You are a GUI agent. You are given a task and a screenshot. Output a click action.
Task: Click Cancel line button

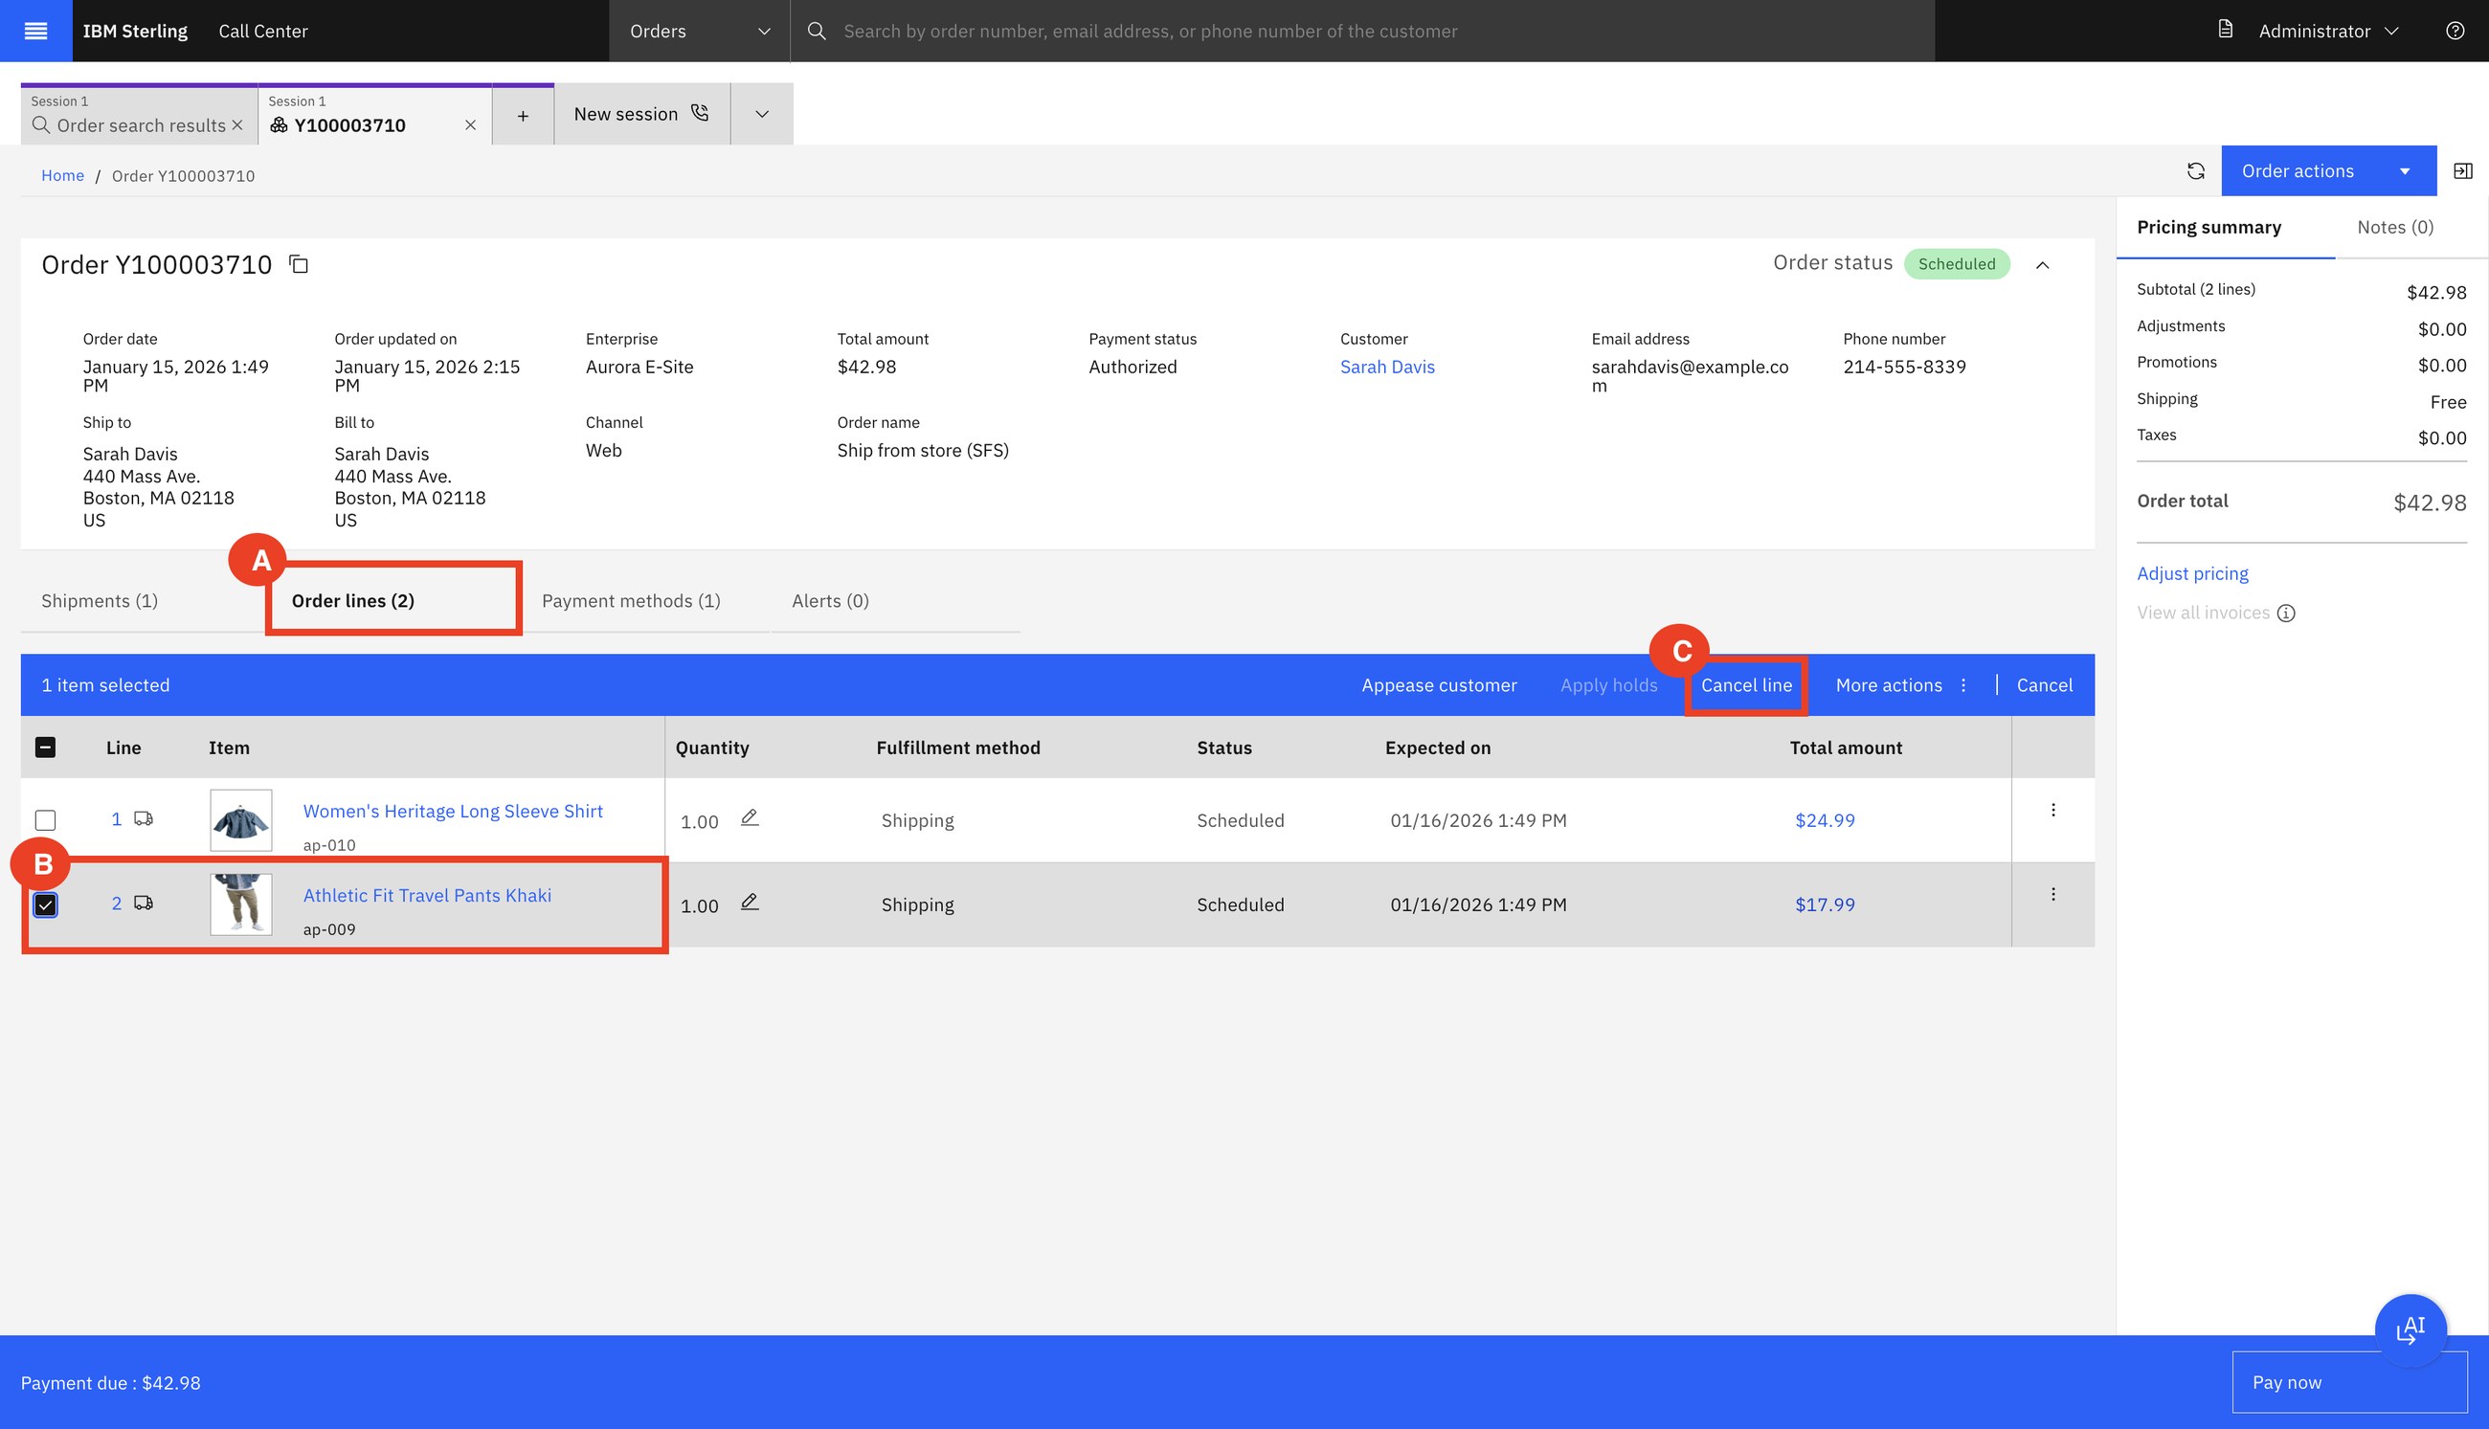(x=1746, y=685)
